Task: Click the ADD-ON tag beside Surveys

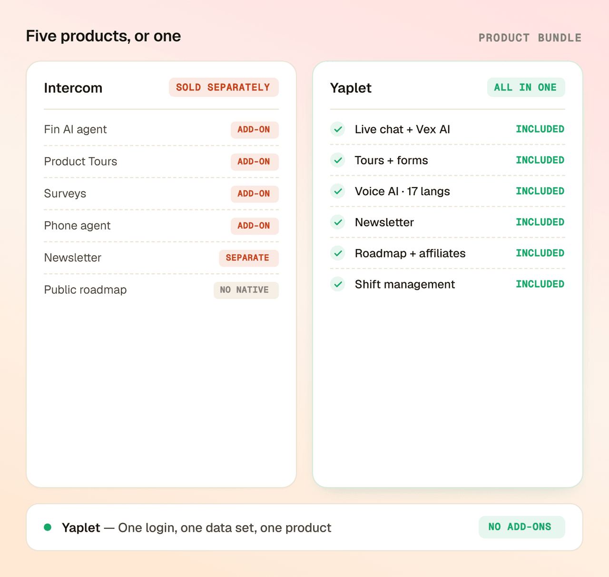Action: [x=255, y=194]
